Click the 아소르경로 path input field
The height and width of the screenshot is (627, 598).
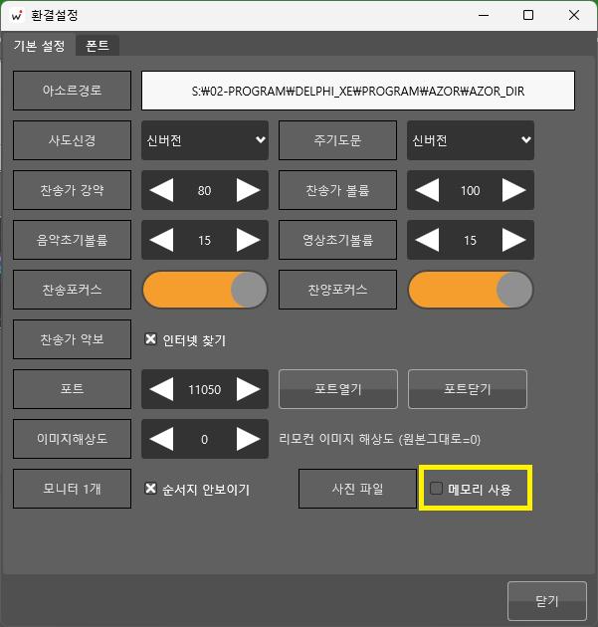(358, 91)
